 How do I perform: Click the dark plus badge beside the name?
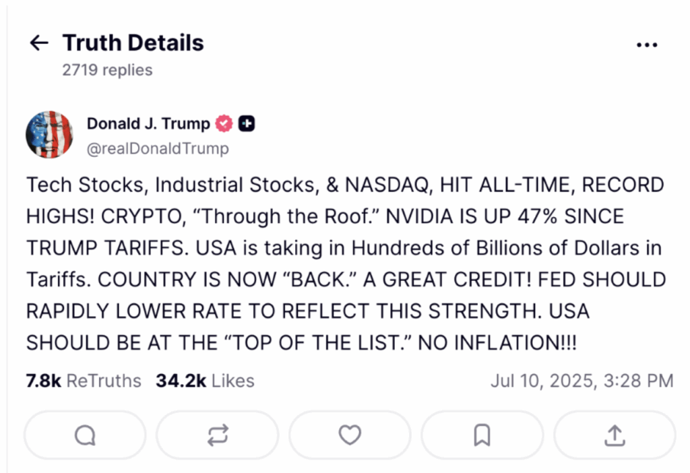pos(247,123)
